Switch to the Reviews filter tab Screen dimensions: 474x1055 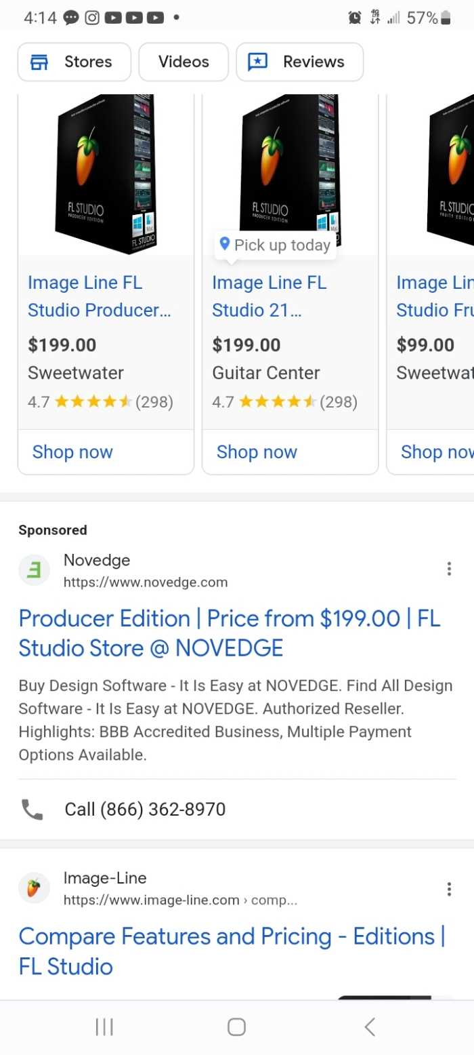pyautogui.click(x=299, y=61)
